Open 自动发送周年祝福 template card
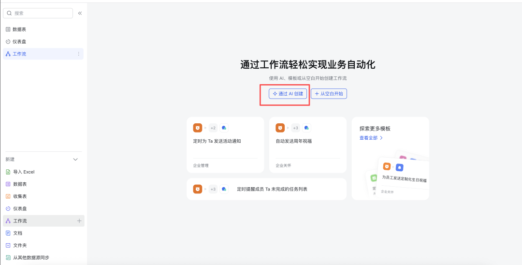This screenshot has height=265, width=522. tap(307, 145)
